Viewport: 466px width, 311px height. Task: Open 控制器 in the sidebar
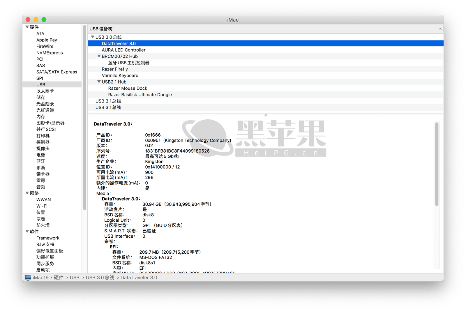(43, 142)
